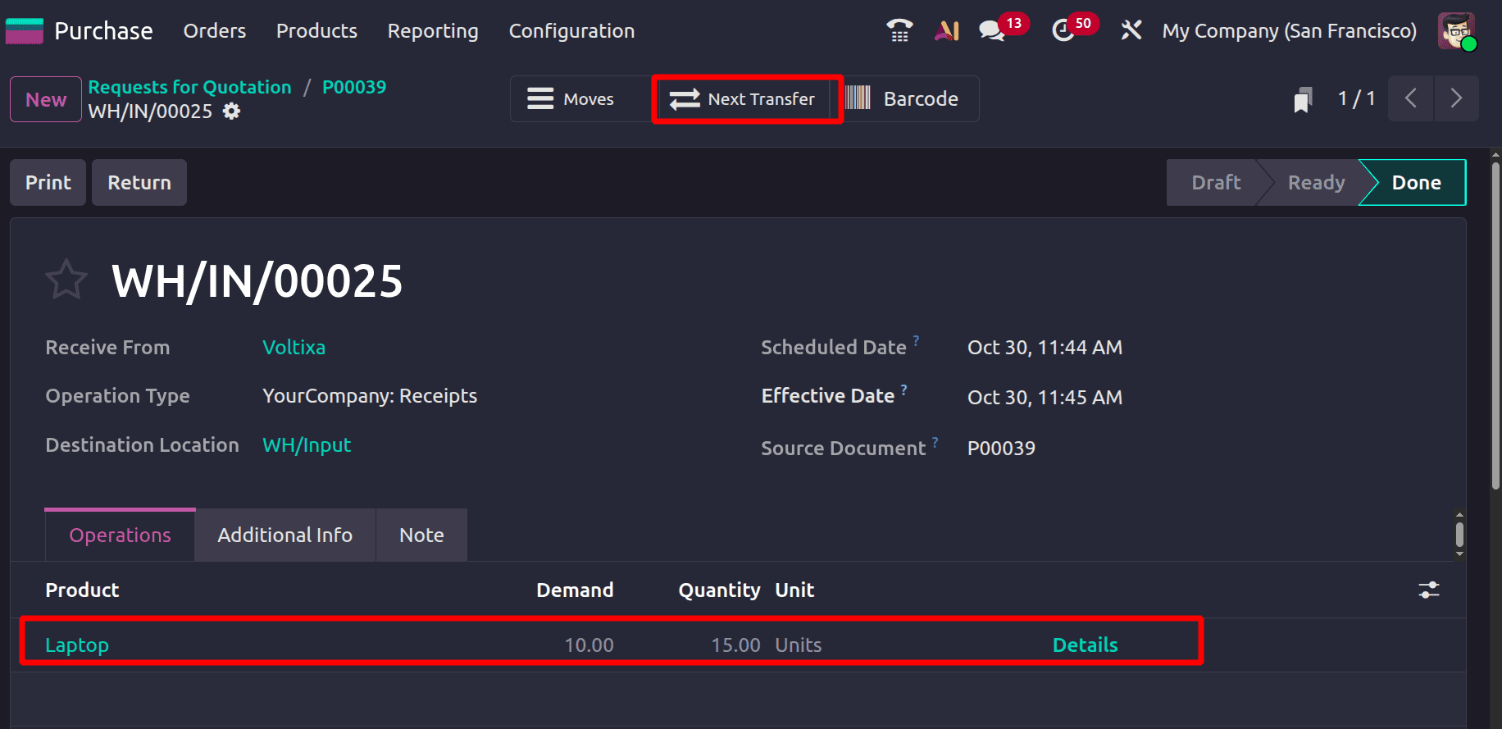Switch company My Company (San Francisco)

(x=1289, y=31)
